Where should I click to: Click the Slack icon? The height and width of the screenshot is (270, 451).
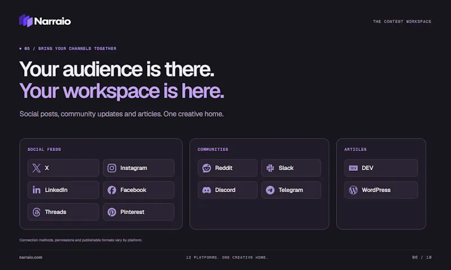tap(270, 168)
